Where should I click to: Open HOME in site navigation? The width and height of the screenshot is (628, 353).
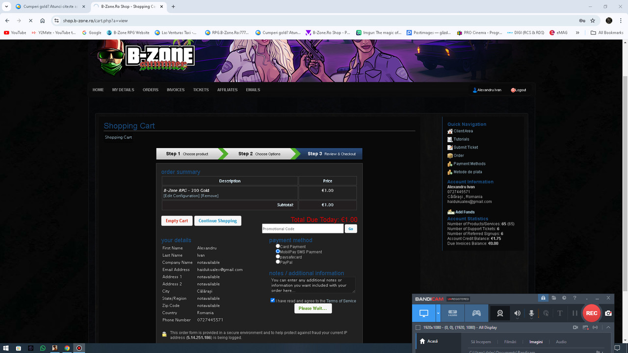(x=98, y=90)
